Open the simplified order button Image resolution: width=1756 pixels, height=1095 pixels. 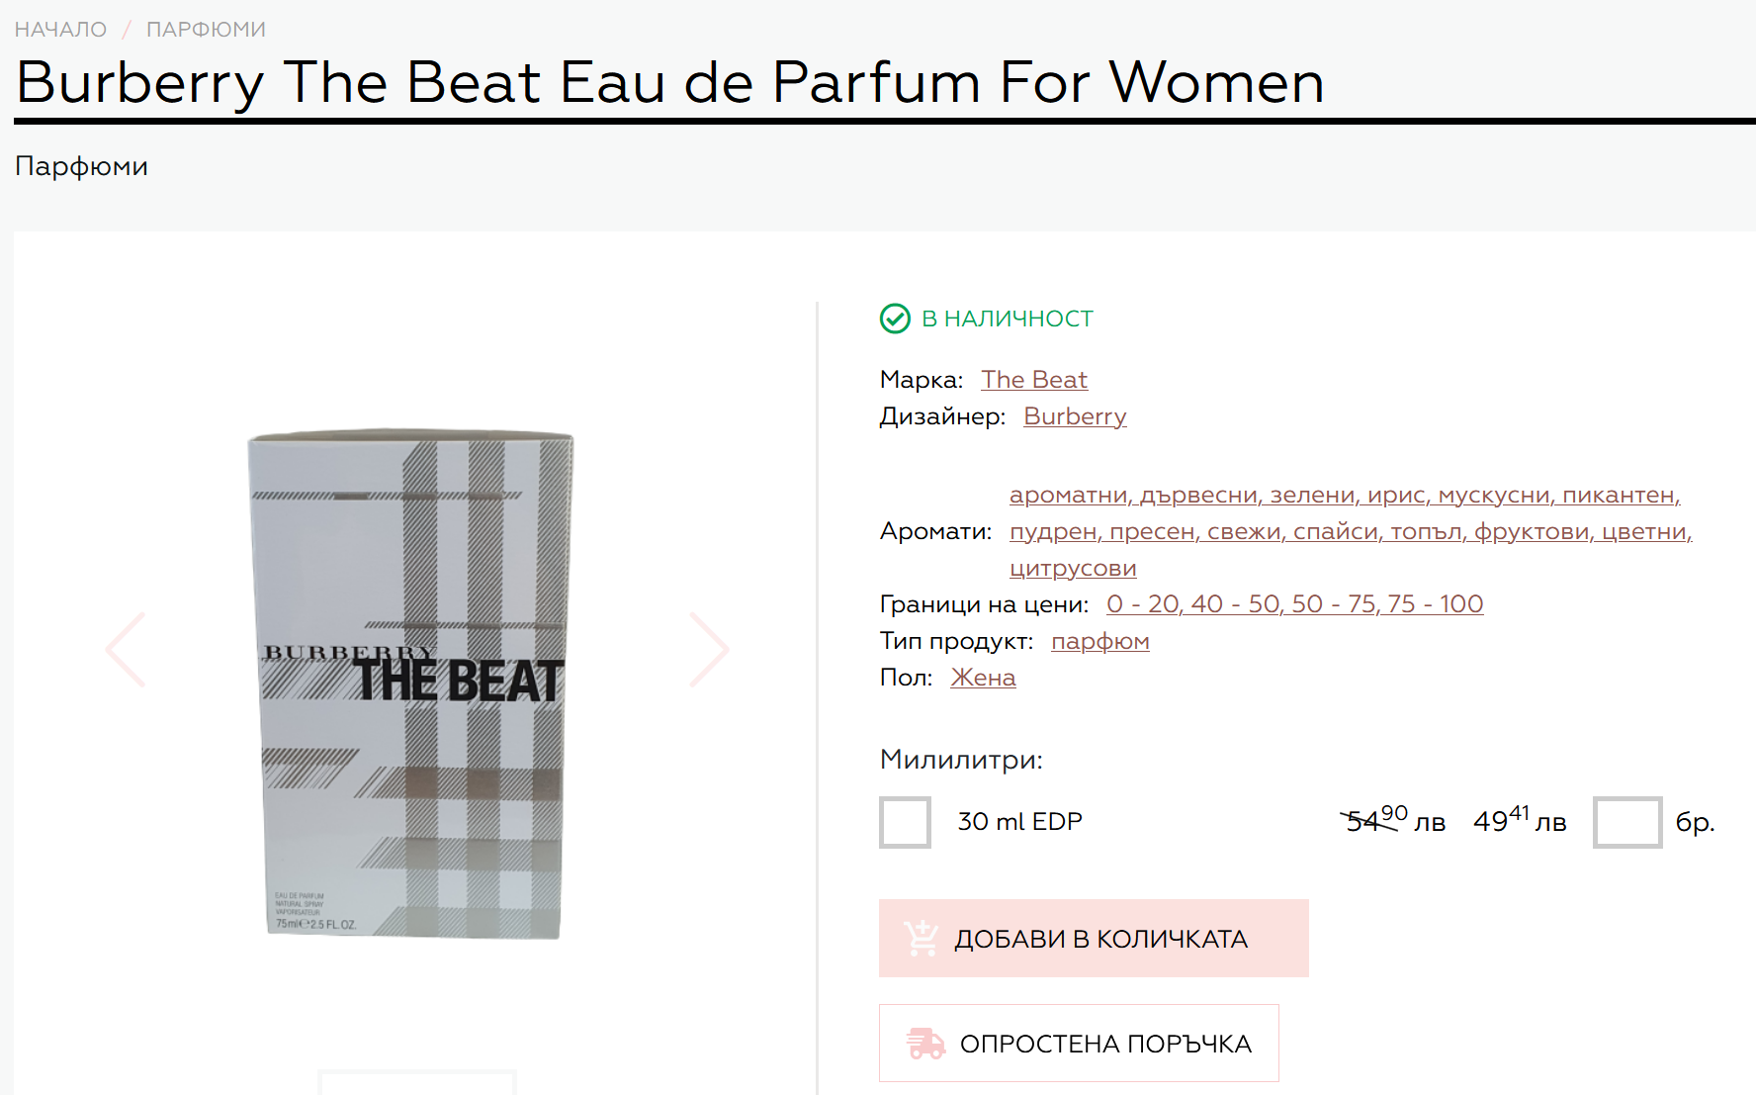pyautogui.click(x=1079, y=1044)
